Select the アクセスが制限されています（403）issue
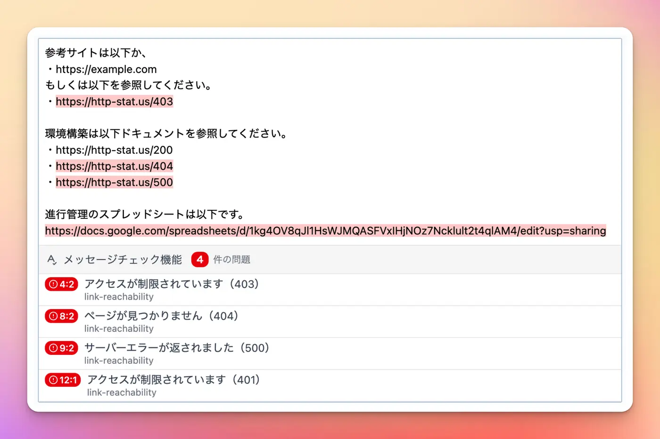This screenshot has width=660, height=439. (330, 290)
